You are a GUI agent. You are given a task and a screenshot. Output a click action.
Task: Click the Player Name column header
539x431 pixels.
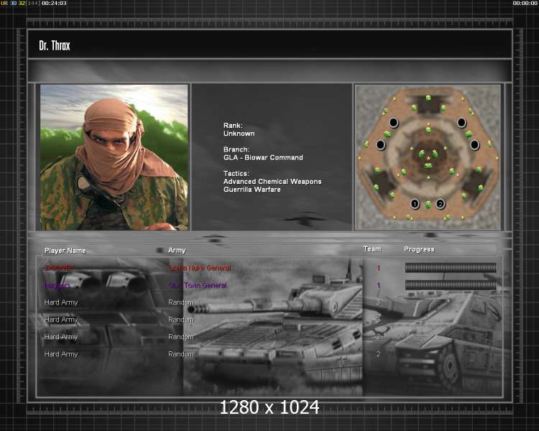pyautogui.click(x=65, y=251)
